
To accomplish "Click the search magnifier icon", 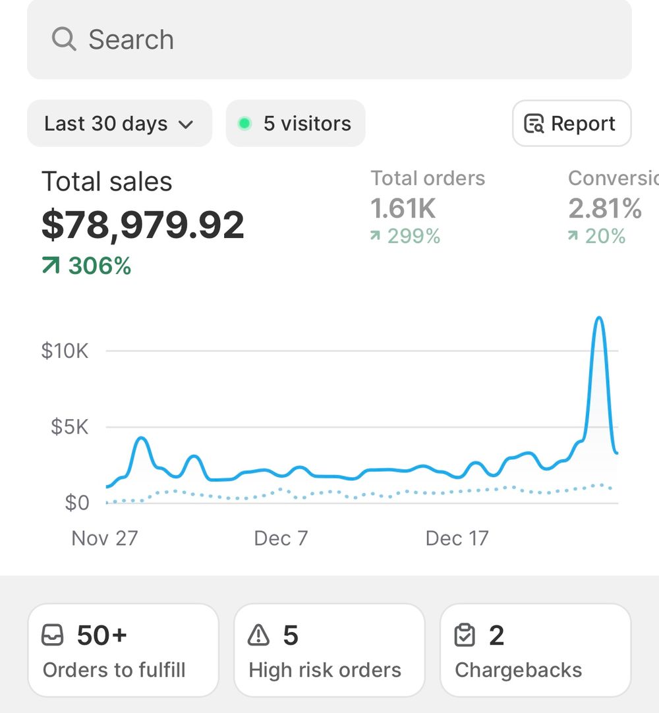I will (64, 40).
